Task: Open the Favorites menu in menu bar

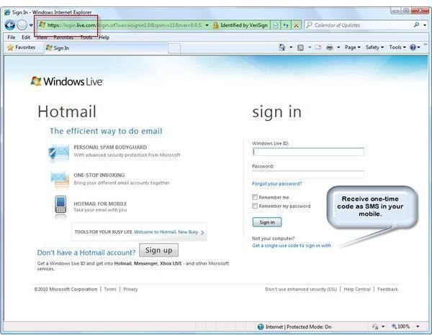Action: [x=63, y=37]
